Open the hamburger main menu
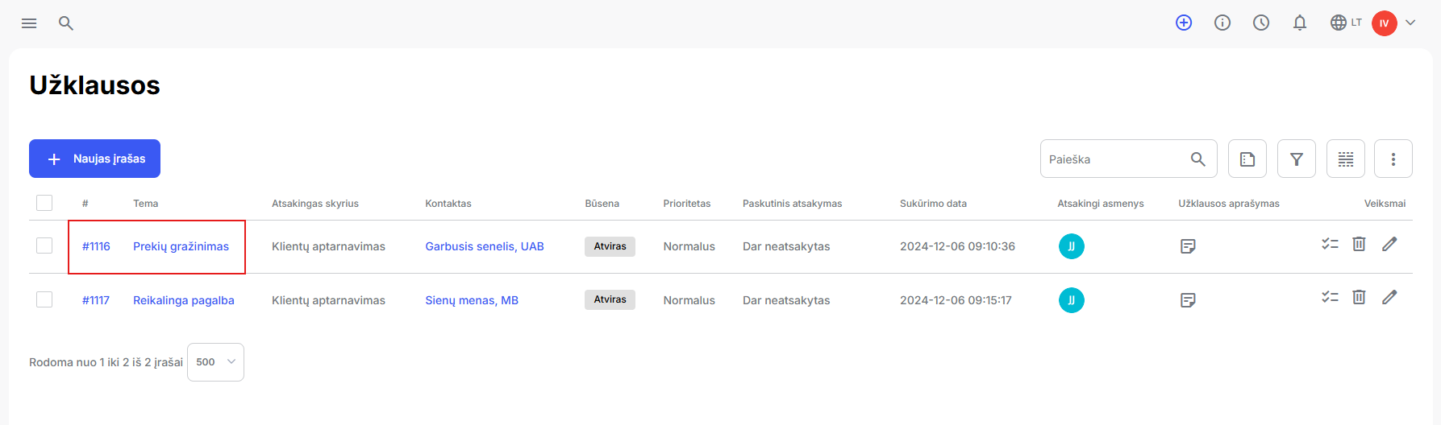This screenshot has width=1441, height=425. pyautogui.click(x=29, y=23)
